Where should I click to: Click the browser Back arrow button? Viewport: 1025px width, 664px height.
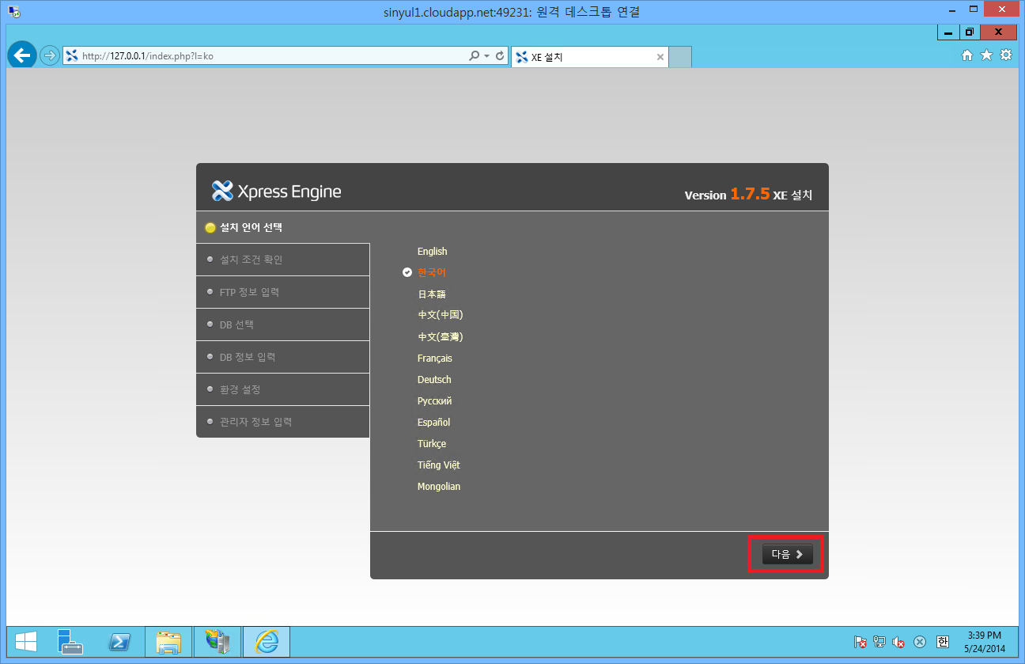22,55
